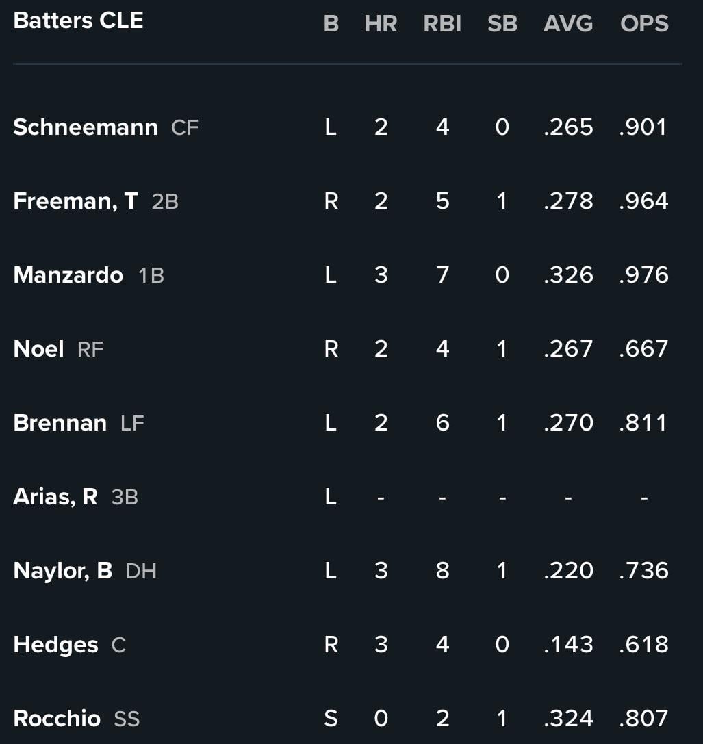Click the RBI column header
Image resolution: width=703 pixels, height=744 pixels.
[x=442, y=24]
